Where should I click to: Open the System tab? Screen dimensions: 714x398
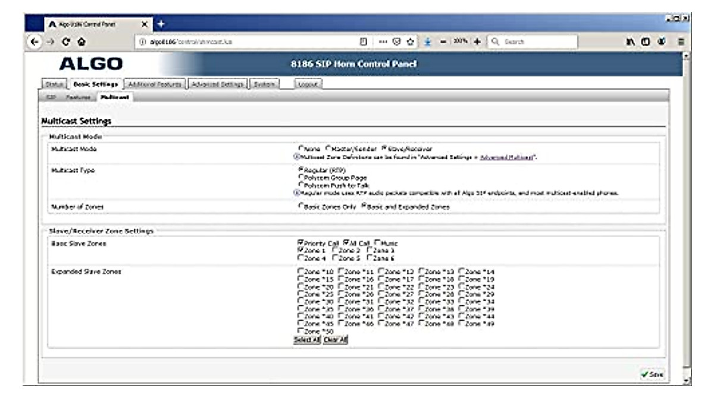pyautogui.click(x=263, y=84)
